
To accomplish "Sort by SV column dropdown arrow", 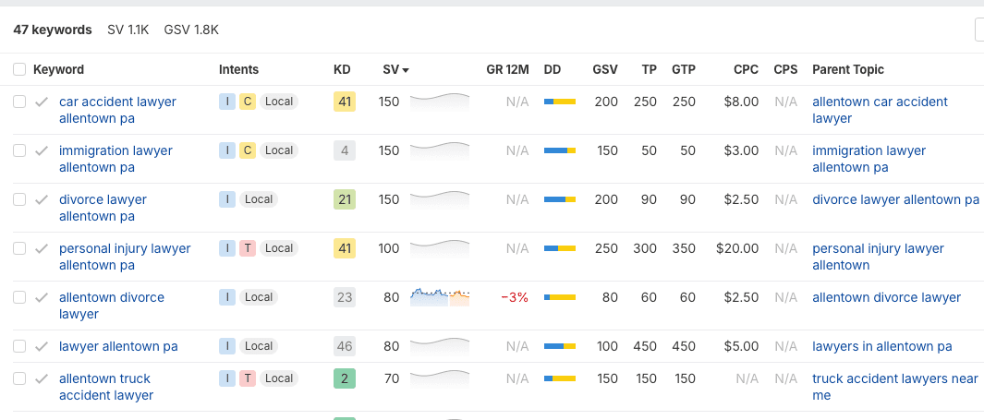I will [406, 70].
